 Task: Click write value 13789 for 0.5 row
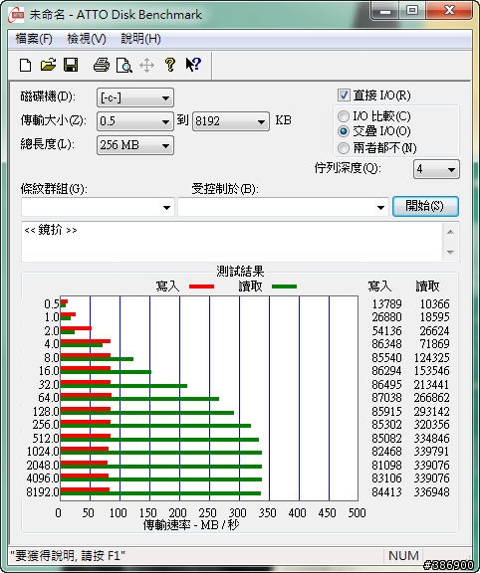(x=386, y=304)
